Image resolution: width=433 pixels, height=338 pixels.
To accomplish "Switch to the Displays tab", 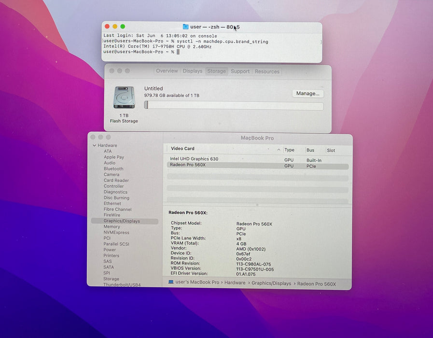I will click(193, 71).
